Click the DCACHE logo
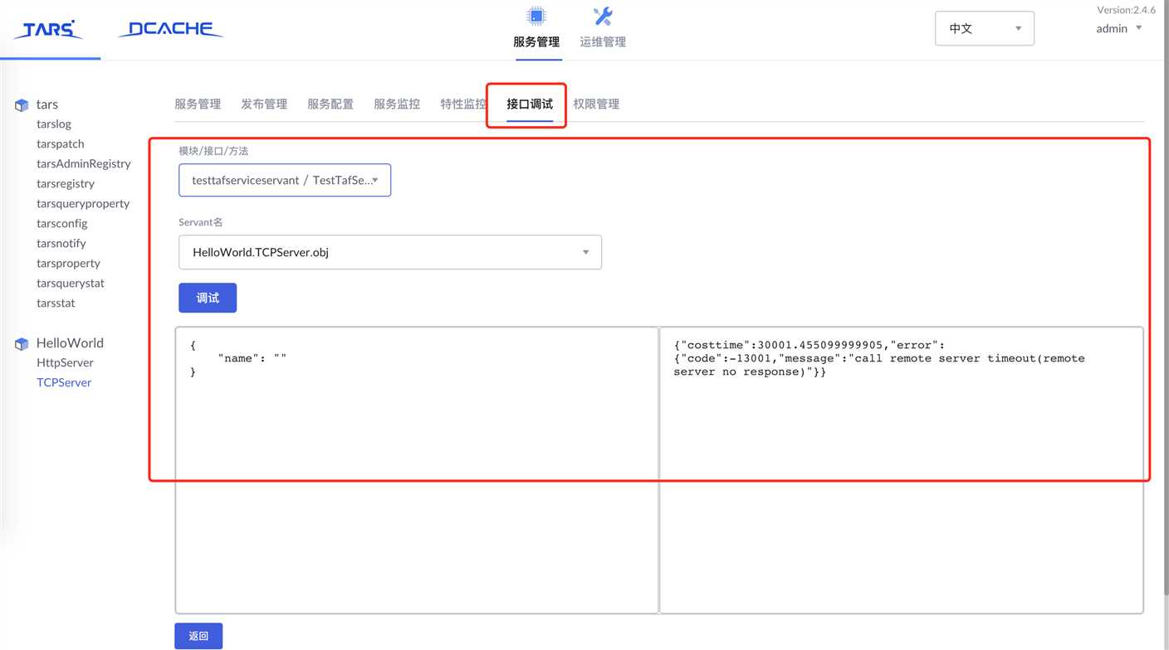Image resolution: width=1169 pixels, height=650 pixels. [x=171, y=30]
